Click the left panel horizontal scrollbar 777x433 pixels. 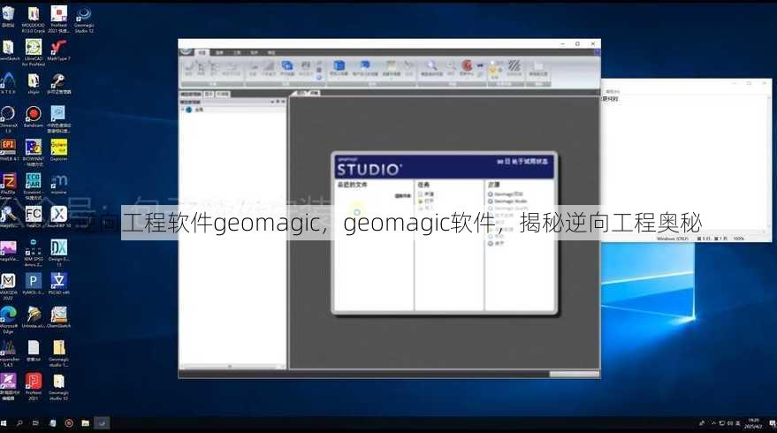pos(232,367)
